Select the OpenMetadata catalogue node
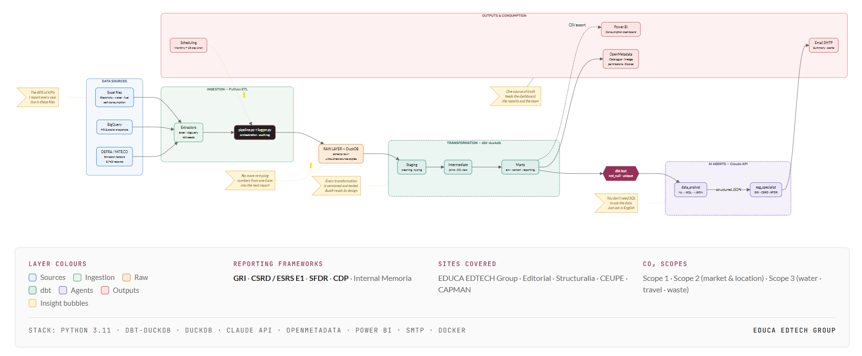 coord(620,59)
